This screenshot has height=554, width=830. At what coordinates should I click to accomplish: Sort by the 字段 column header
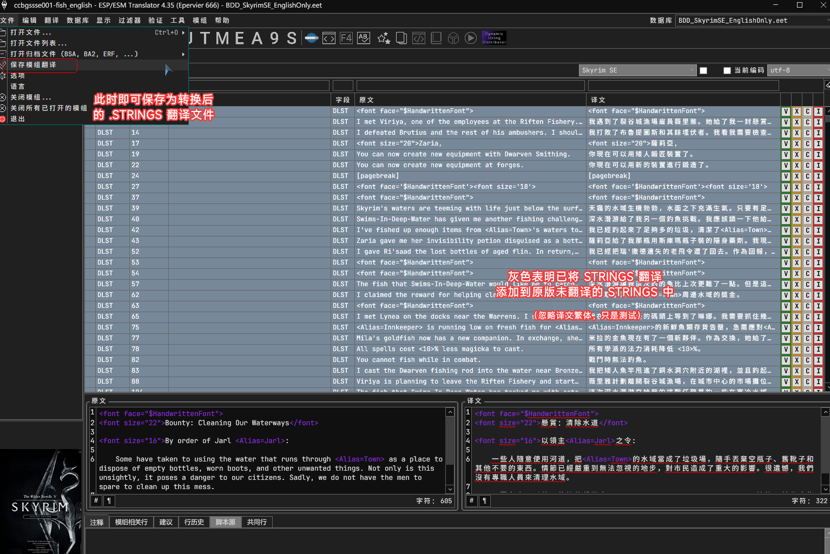point(342,100)
